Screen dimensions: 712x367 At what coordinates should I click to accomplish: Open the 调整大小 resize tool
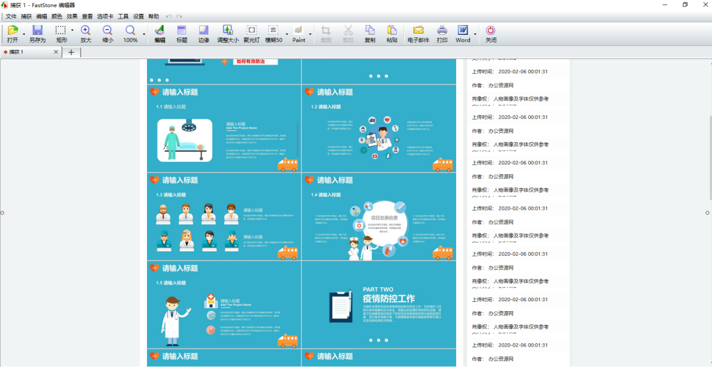click(x=227, y=34)
